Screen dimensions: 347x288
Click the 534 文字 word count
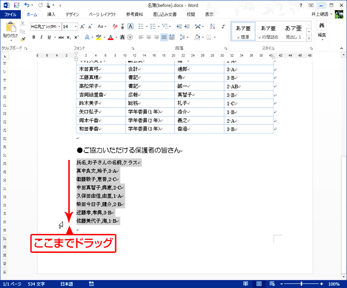pos(36,284)
